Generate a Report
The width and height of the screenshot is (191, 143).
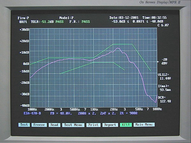point(110,125)
